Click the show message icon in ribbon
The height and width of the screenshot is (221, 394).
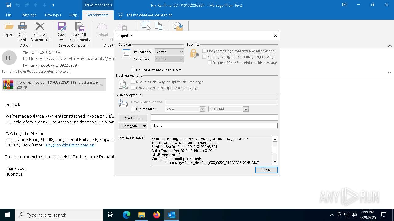[x=178, y=26]
